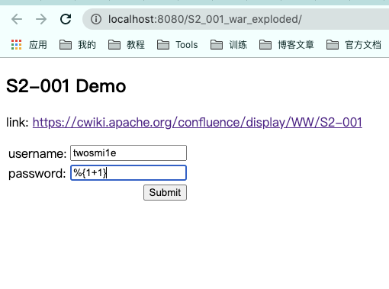
Task: Open the Tools bookmark folder
Action: tap(177, 45)
